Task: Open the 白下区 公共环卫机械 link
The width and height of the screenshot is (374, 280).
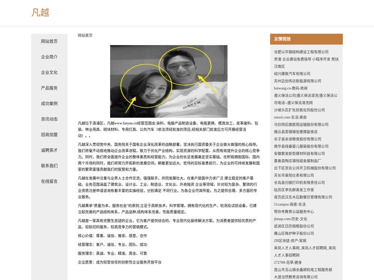Action: point(305,168)
